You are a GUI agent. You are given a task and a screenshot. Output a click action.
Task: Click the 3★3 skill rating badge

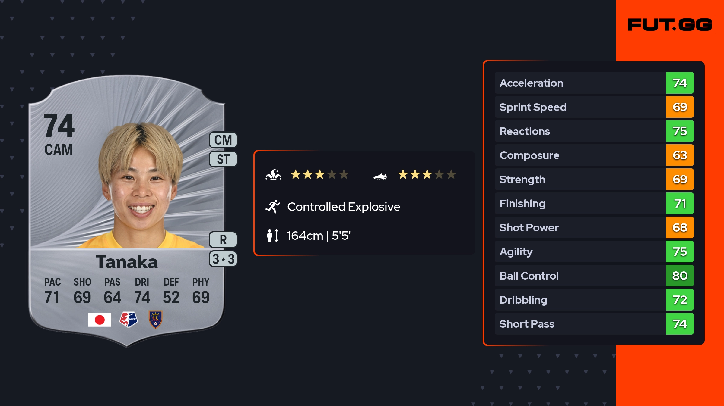[x=223, y=259]
